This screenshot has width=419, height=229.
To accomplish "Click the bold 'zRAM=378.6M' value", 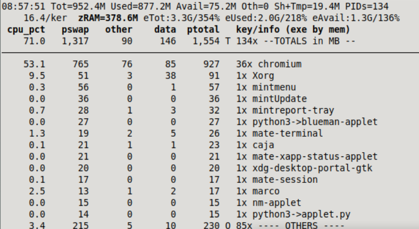I will pyautogui.click(x=108, y=18).
